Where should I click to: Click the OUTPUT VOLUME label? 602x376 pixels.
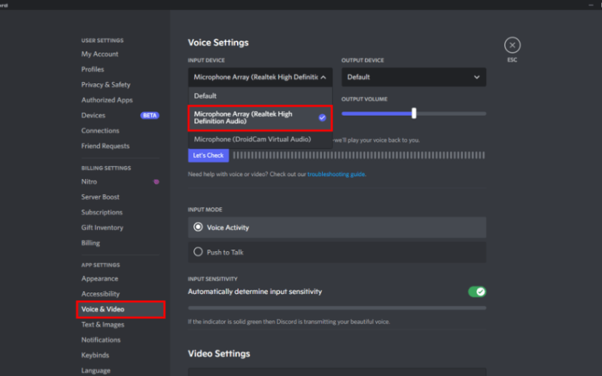click(x=364, y=99)
